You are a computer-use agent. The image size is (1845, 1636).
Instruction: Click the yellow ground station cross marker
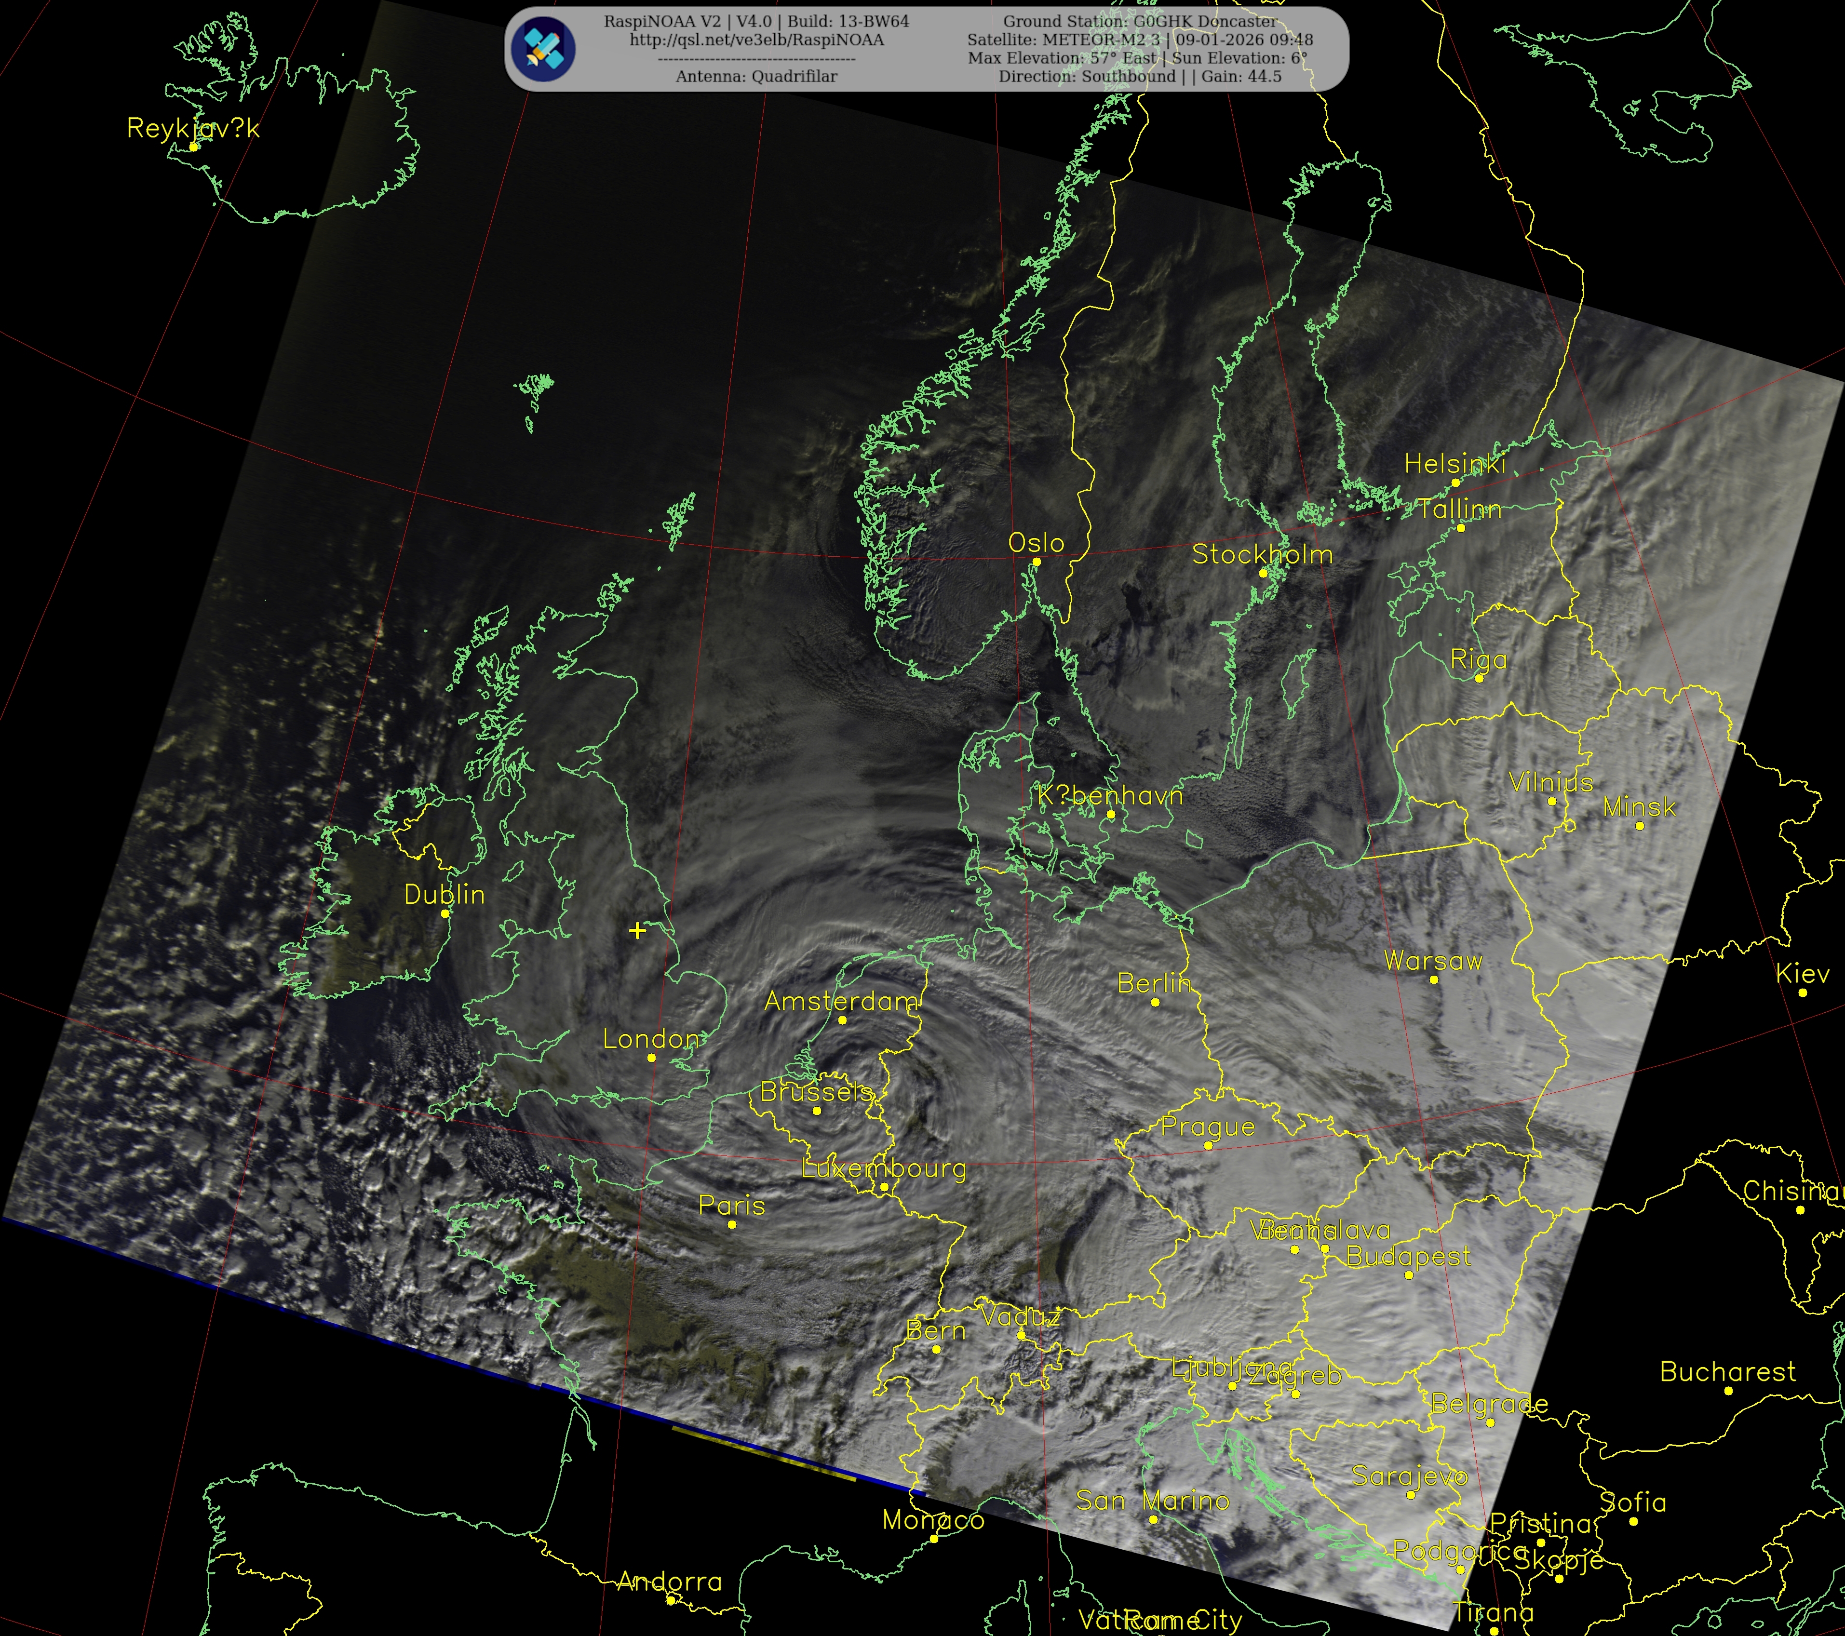coord(637,930)
